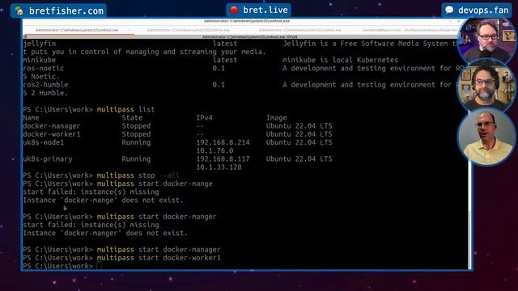Click the 'multipass stop --all' command
Viewport: 518px width, 291px height.
coord(138,175)
